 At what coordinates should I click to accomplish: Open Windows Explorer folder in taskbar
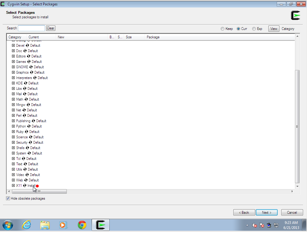point(45,225)
